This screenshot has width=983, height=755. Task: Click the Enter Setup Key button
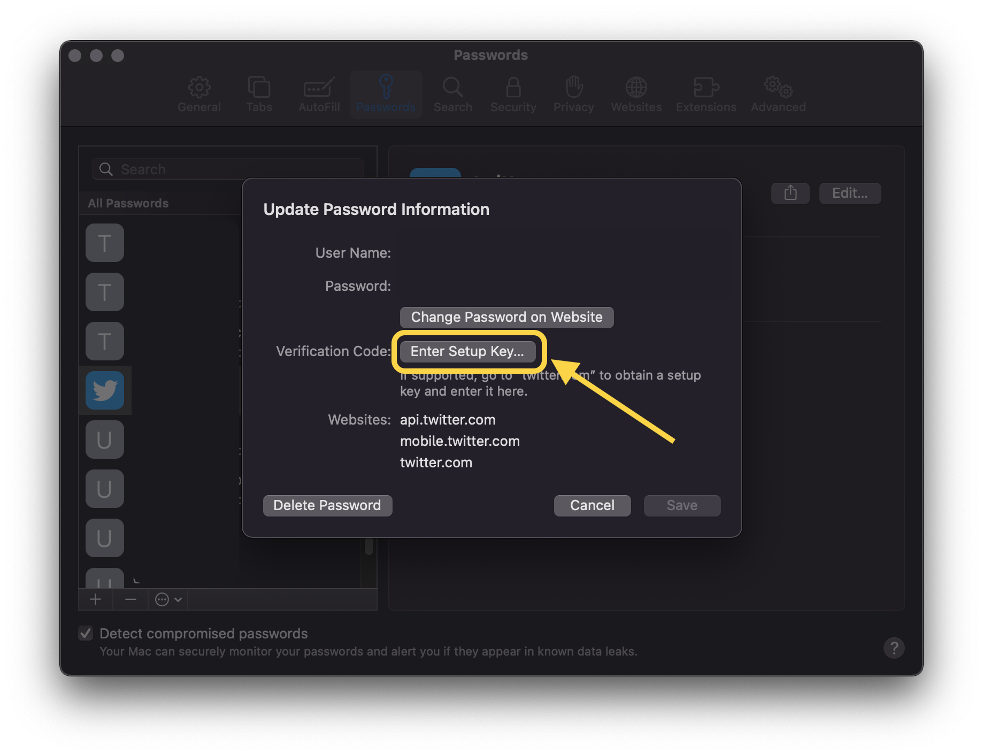tap(467, 351)
